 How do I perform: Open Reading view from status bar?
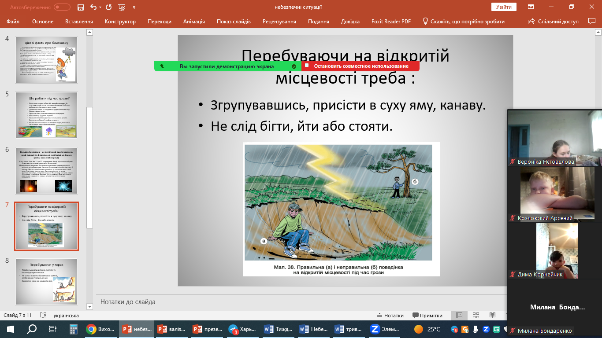pyautogui.click(x=492, y=316)
